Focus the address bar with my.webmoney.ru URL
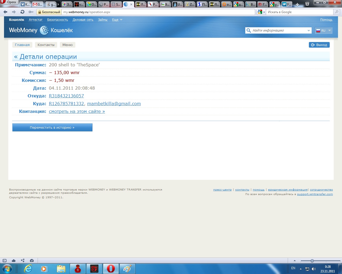The height and width of the screenshot is (274, 342). tap(158, 12)
